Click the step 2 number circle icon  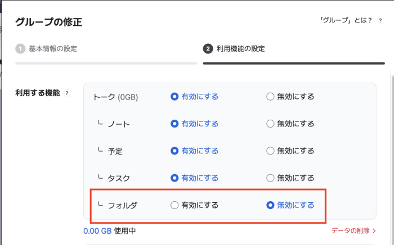pos(208,49)
